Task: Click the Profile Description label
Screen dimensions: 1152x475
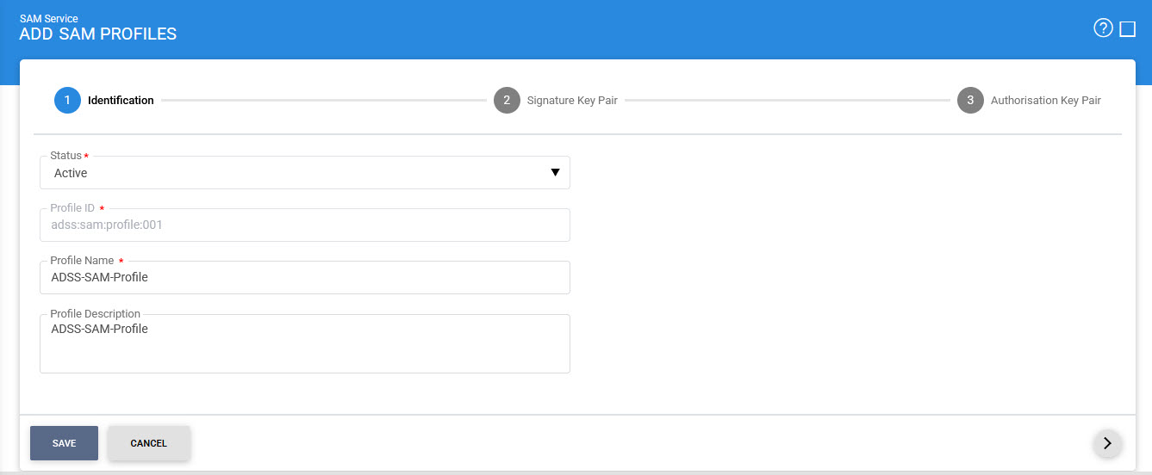Action: (95, 314)
